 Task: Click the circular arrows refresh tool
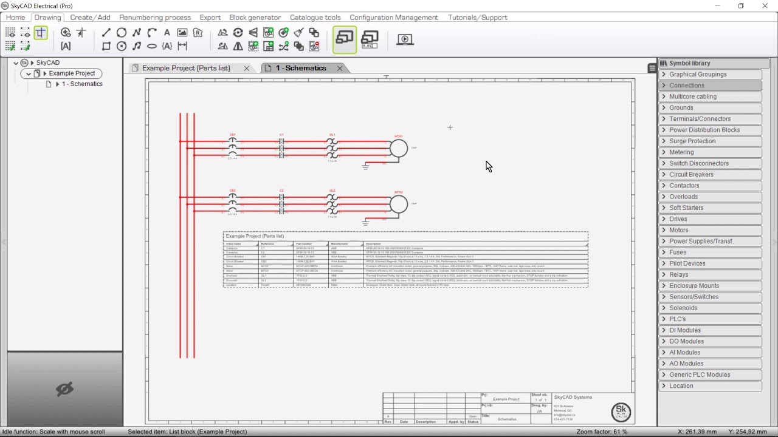238,32
